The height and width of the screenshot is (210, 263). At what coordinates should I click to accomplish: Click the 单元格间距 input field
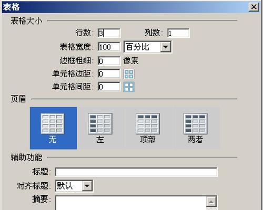click(109, 87)
